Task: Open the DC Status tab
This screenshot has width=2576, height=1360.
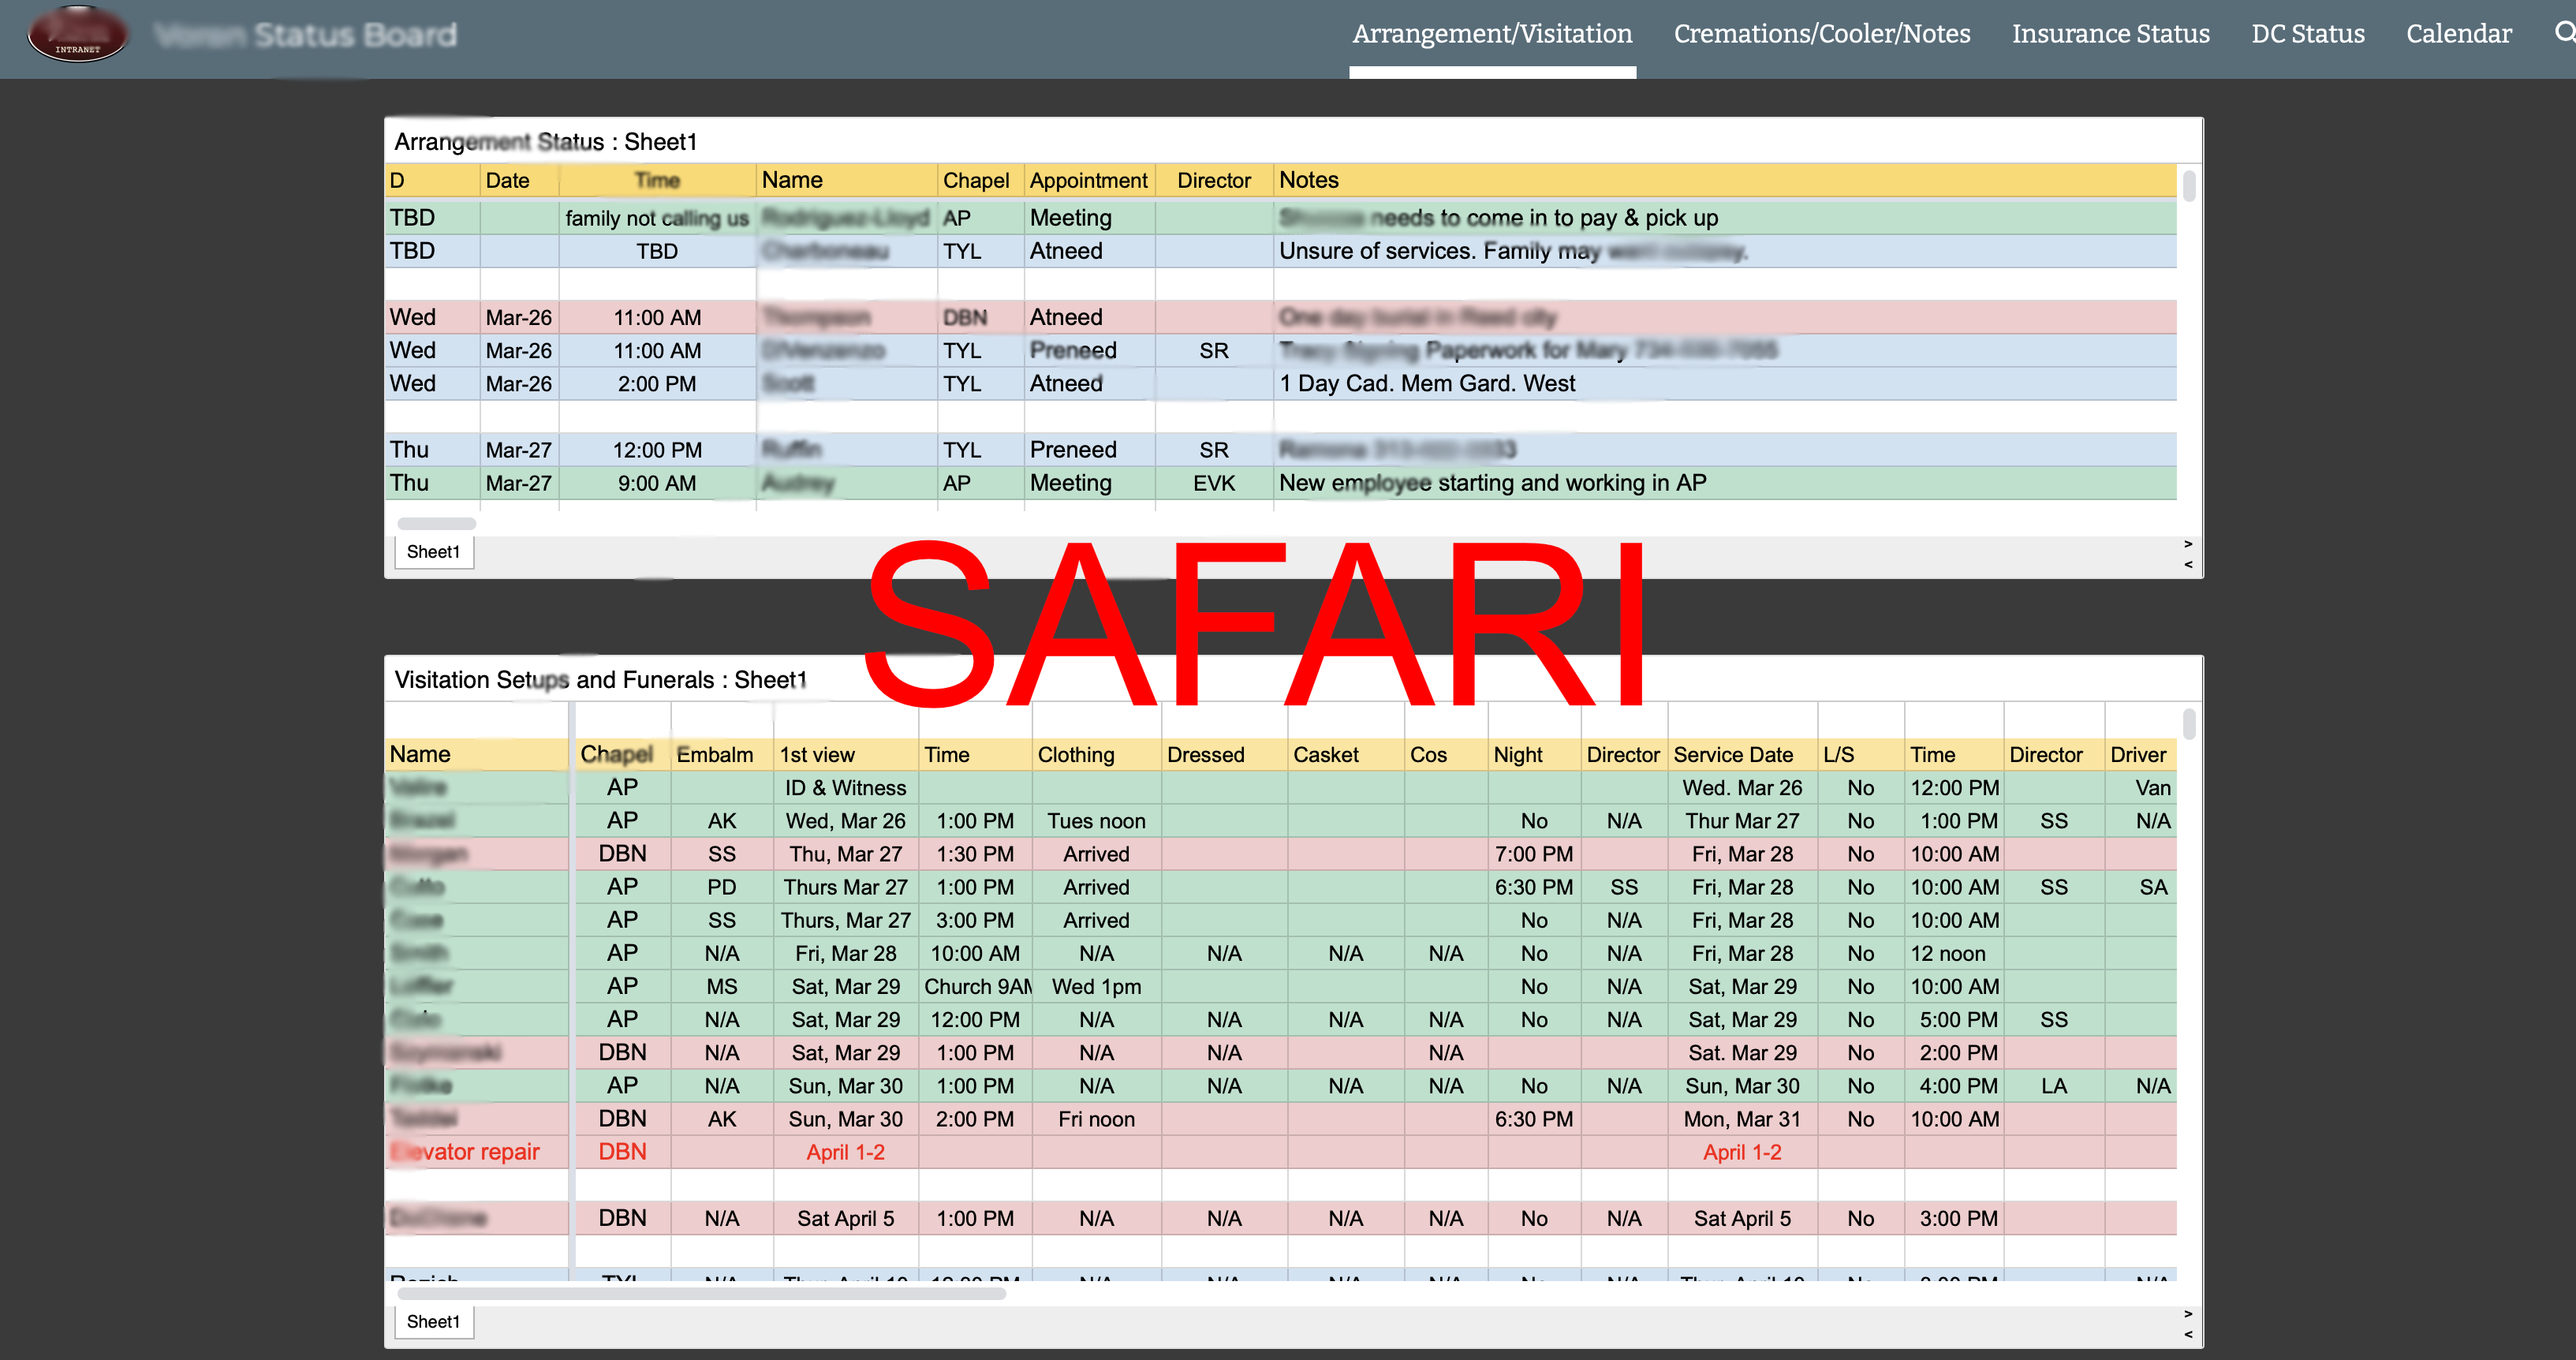Action: click(2307, 34)
